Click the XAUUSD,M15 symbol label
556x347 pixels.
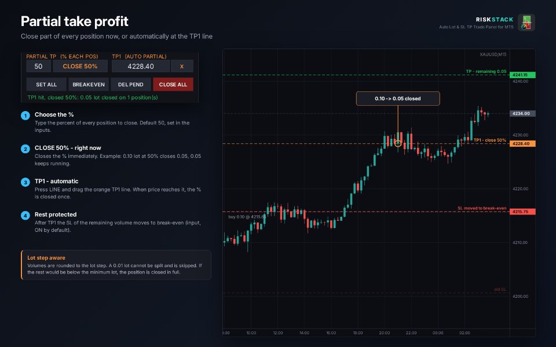(493, 54)
